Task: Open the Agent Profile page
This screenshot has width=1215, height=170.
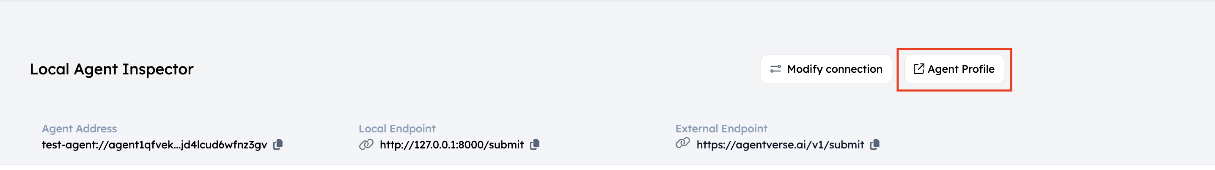Action: [x=954, y=69]
